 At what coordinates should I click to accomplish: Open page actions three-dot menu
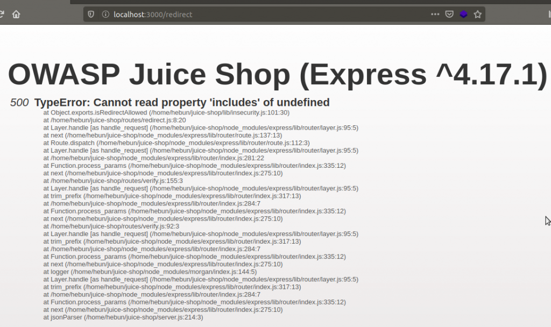[435, 15]
